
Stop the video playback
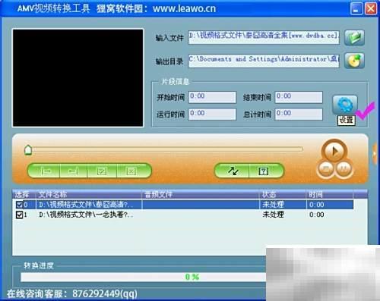tap(326, 168)
